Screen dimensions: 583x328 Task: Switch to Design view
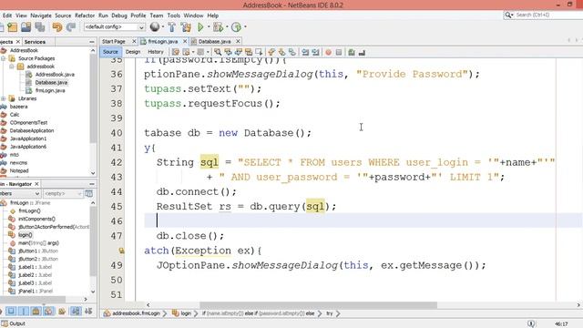click(x=133, y=52)
